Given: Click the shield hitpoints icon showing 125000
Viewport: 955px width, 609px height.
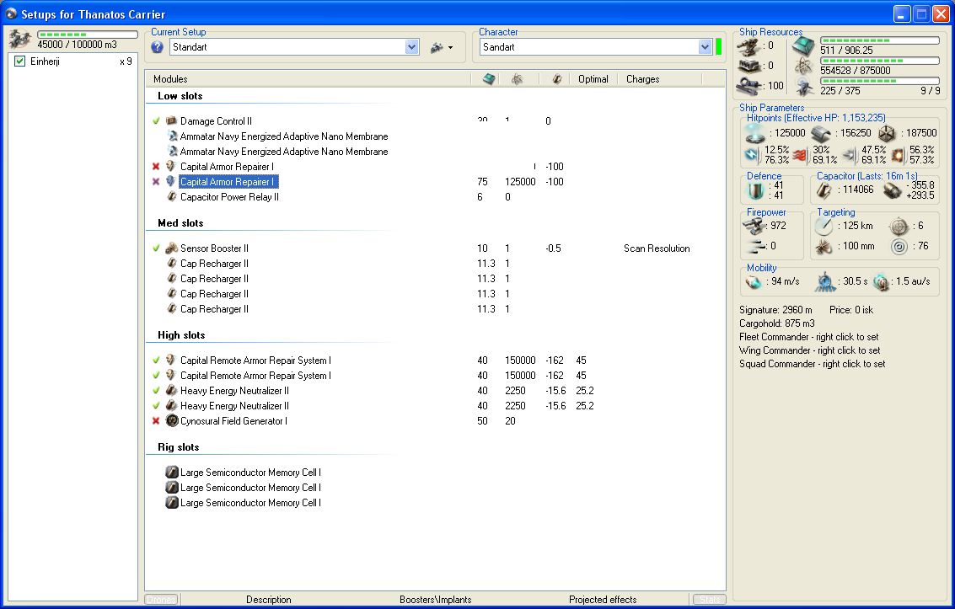Looking at the screenshot, I should (x=755, y=132).
